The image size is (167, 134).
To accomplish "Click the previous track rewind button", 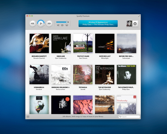I will 33,23.
